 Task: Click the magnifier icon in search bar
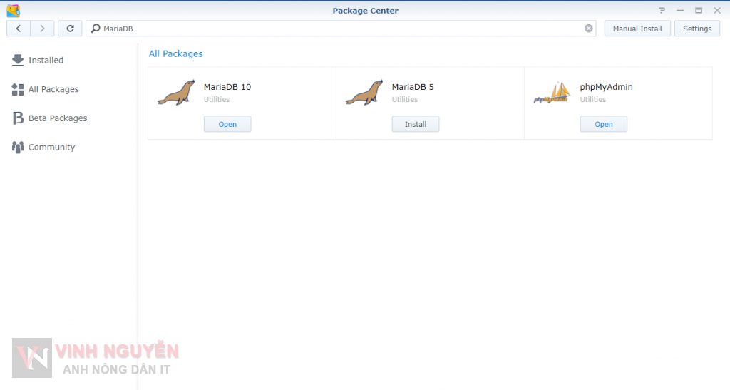pyautogui.click(x=96, y=29)
